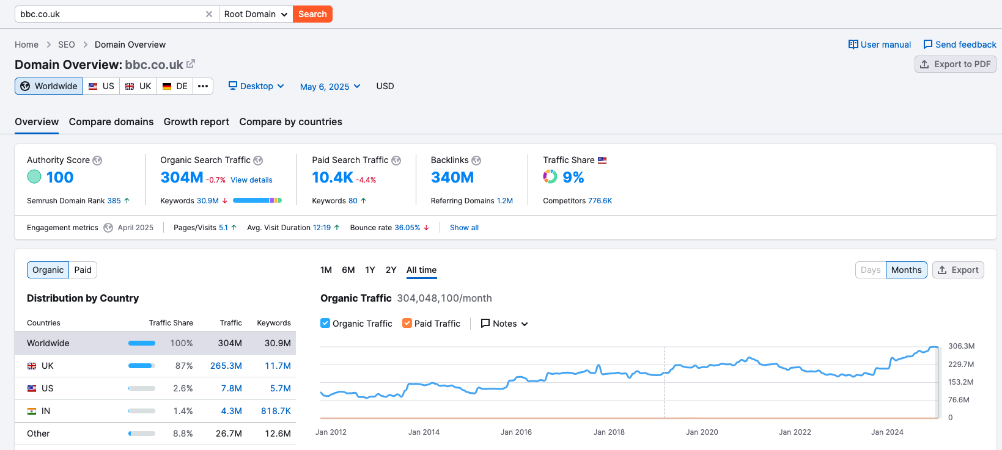Select the Organic distribution toggle
1002x450 pixels.
click(48, 270)
